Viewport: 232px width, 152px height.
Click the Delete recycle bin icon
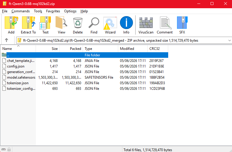point(78,23)
